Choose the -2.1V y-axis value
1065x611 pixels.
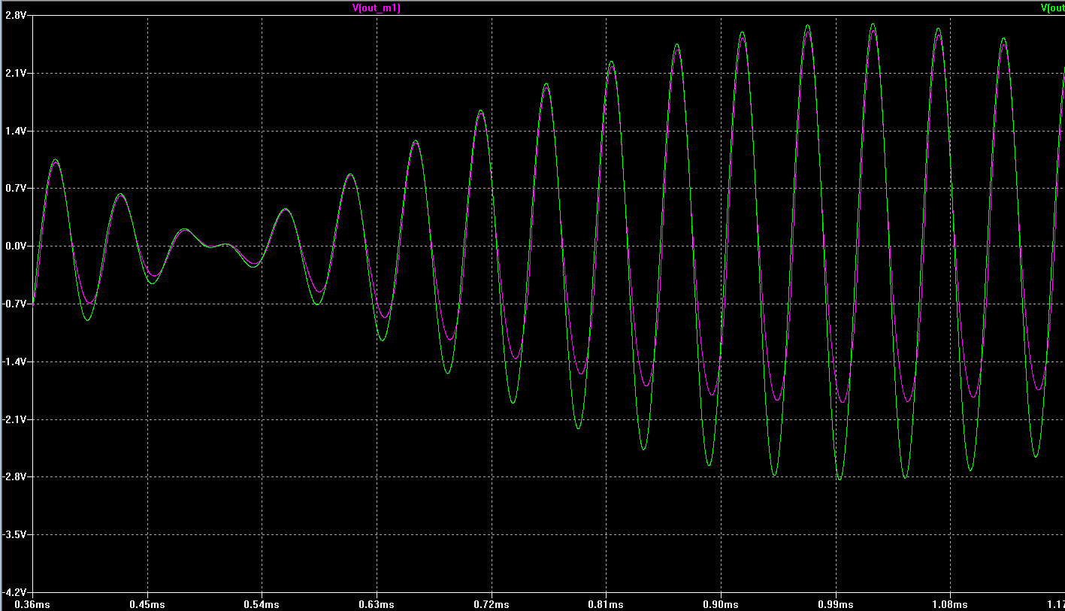[15, 419]
